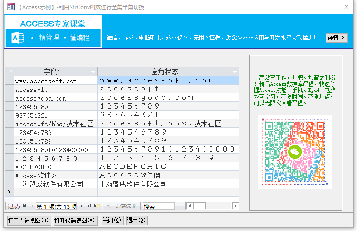Click horizontal scrollbar left arrow
The width and height of the screenshot is (357, 231).
pyautogui.click(x=190, y=206)
